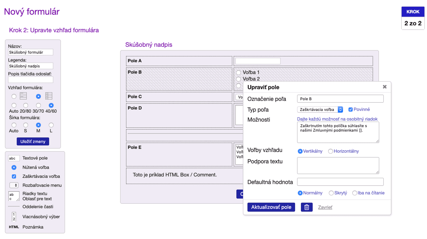427x239 pixels.
Task: Click the Označenie poľa text input
Action: tap(340, 99)
